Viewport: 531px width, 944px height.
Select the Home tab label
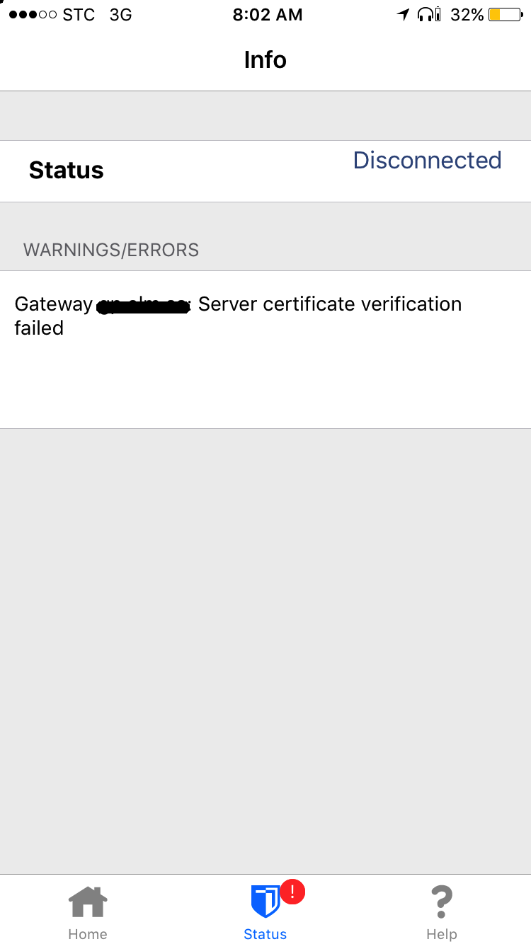pos(88,934)
